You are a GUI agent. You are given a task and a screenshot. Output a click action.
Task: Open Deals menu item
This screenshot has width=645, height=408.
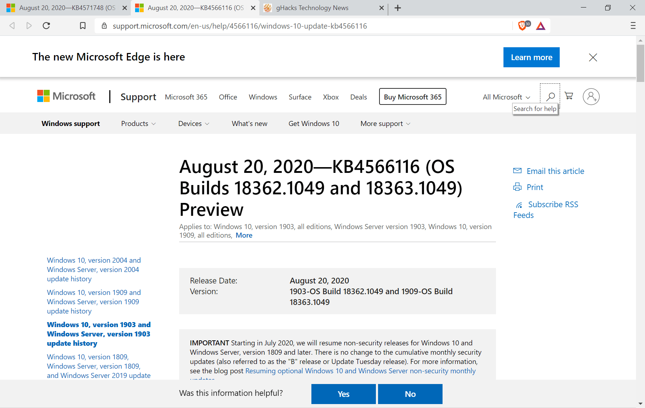pos(359,97)
